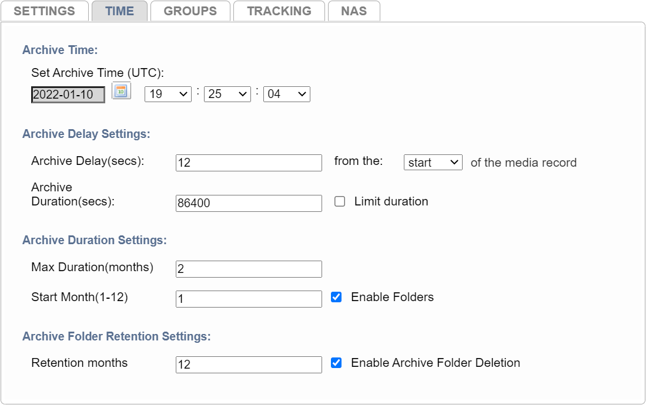Open the minutes dropdown showing 25

tap(227, 94)
